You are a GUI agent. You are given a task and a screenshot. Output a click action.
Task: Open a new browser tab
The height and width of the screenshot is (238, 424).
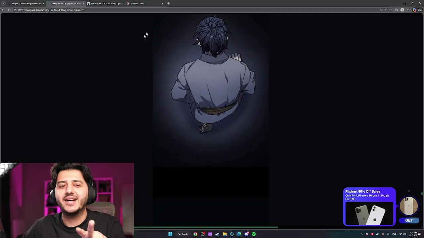168,3
